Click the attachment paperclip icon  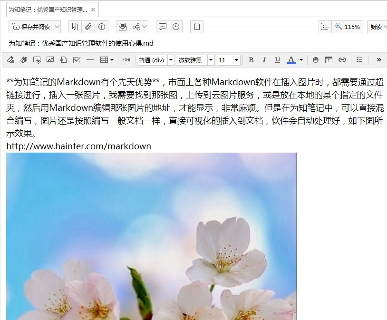(x=88, y=27)
